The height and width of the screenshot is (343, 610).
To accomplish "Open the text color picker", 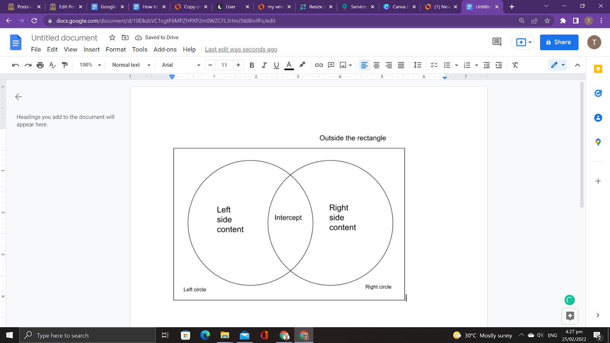I will click(x=289, y=65).
